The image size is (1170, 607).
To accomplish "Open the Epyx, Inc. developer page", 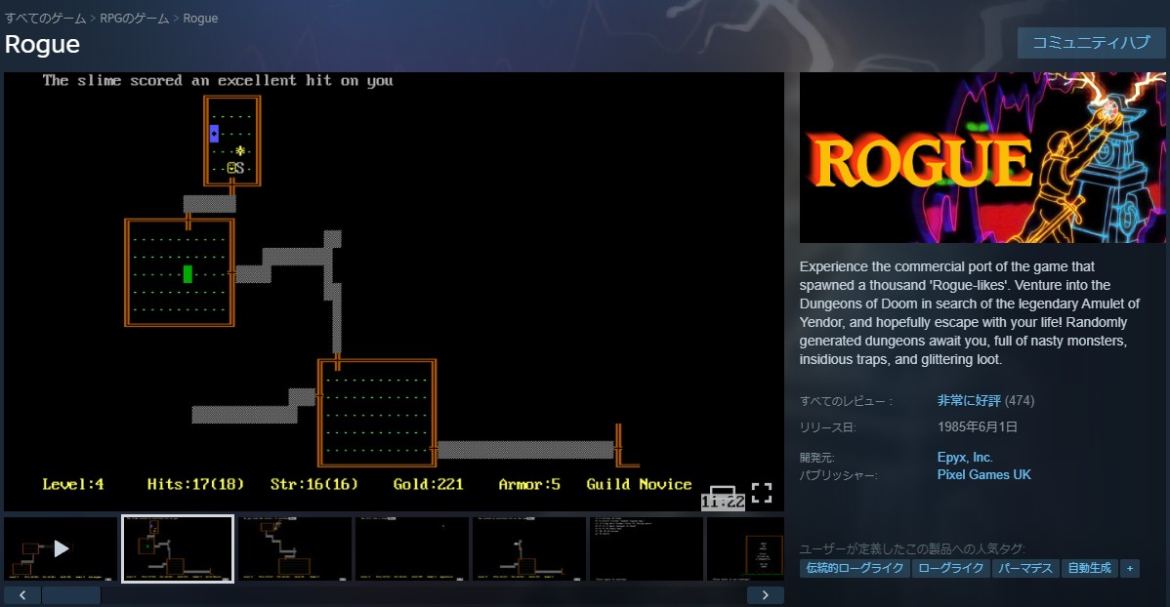I will 965,457.
